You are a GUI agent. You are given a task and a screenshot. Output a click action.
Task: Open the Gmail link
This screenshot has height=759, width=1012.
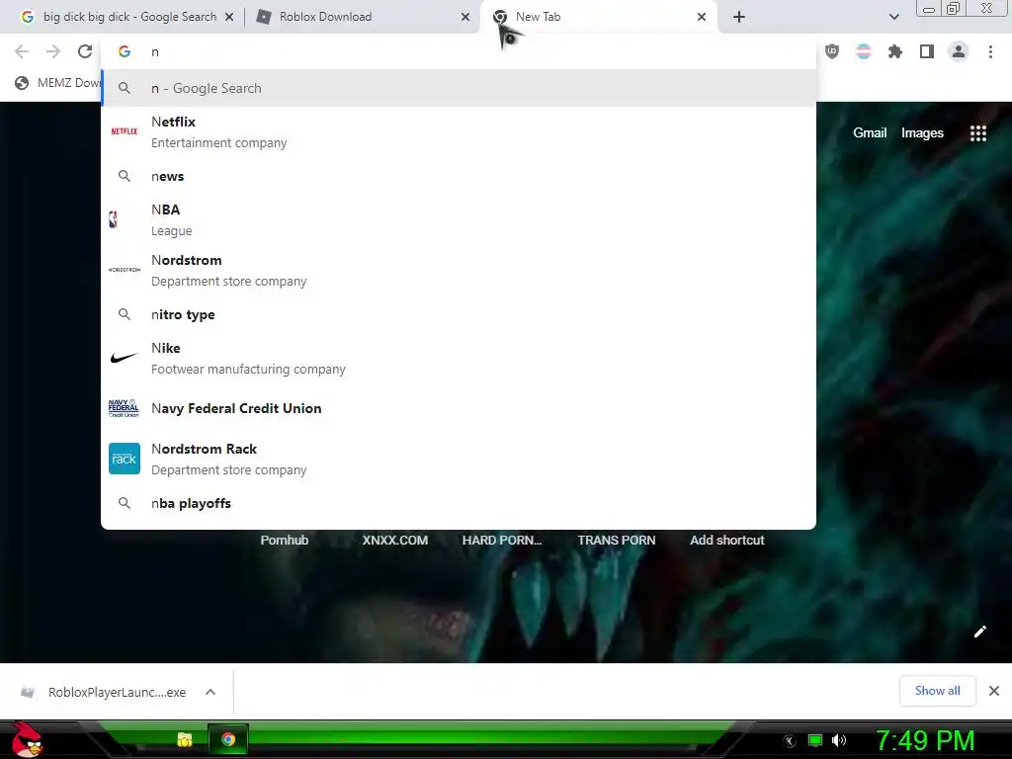click(870, 133)
